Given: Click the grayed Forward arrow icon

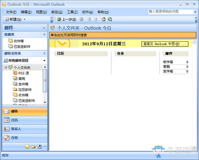Looking at the screenshot, I should tap(81, 19).
